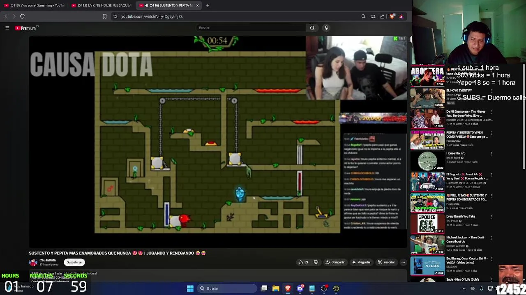Open the CausaDota channel avatar

(x=33, y=262)
